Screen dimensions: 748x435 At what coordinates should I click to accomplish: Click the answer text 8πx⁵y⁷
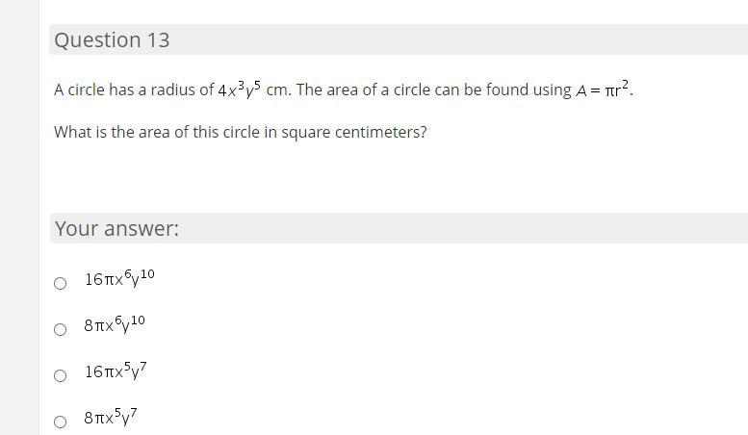coord(111,418)
